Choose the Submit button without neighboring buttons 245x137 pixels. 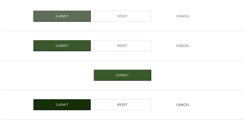click(x=122, y=75)
